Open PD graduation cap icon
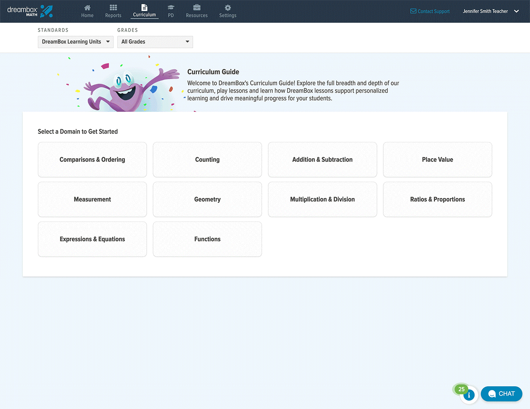 (x=171, y=8)
